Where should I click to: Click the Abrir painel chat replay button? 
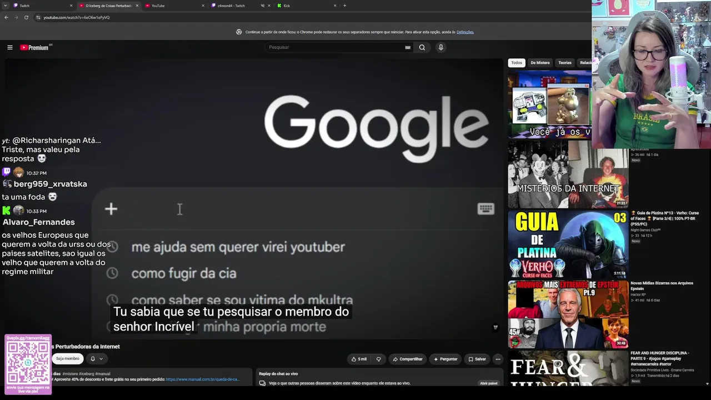click(x=489, y=383)
